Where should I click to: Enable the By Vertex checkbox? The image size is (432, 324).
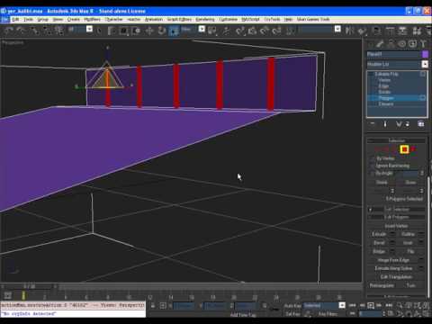tap(373, 158)
